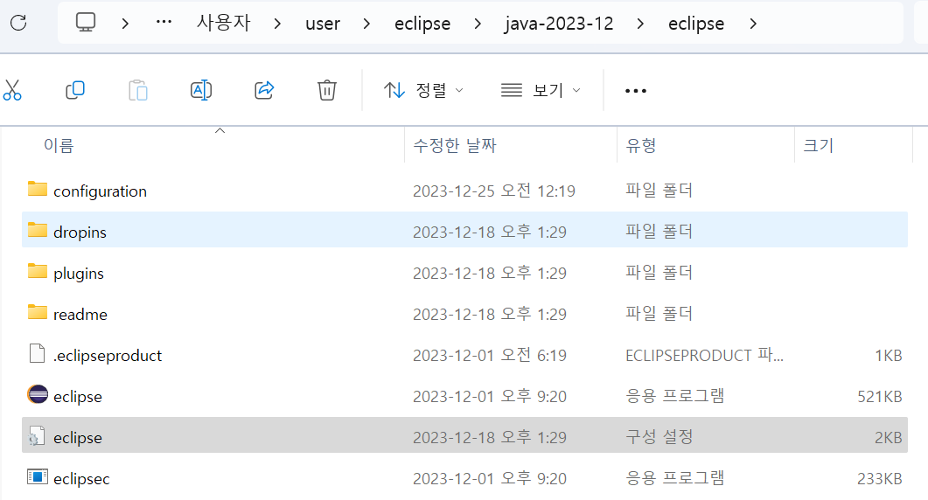Sort by the 이름 column header
The height and width of the screenshot is (500, 928).
(x=59, y=146)
